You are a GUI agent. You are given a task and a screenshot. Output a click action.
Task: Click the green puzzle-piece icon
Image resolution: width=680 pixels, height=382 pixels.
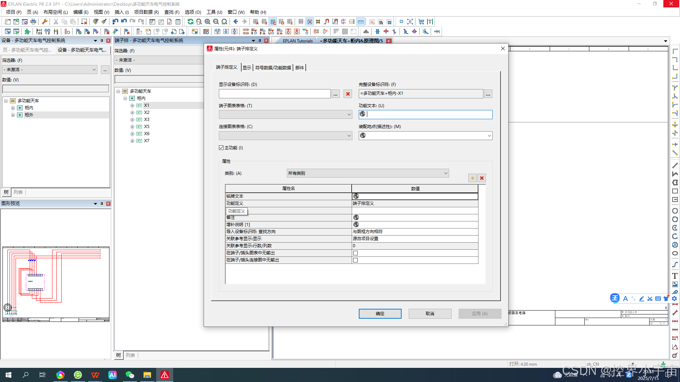pos(28,32)
